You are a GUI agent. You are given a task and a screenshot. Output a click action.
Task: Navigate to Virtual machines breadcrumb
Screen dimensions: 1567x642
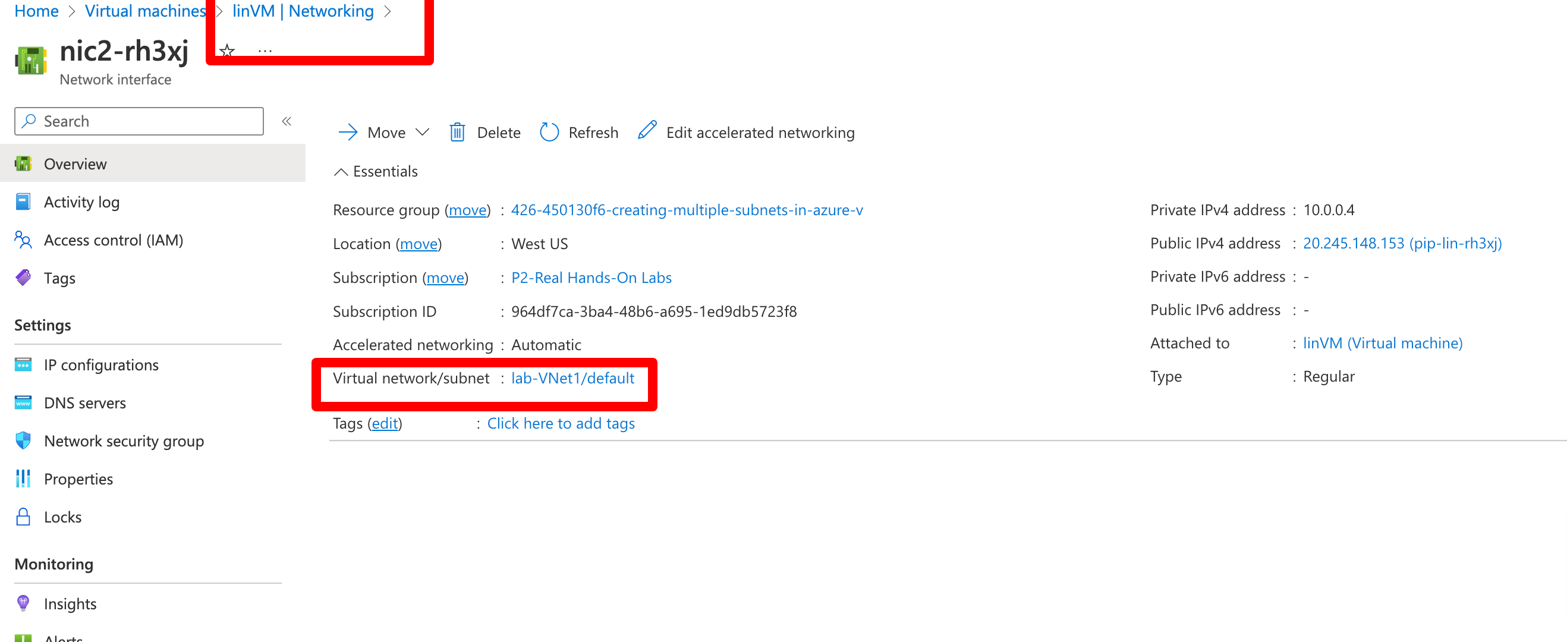coord(146,11)
